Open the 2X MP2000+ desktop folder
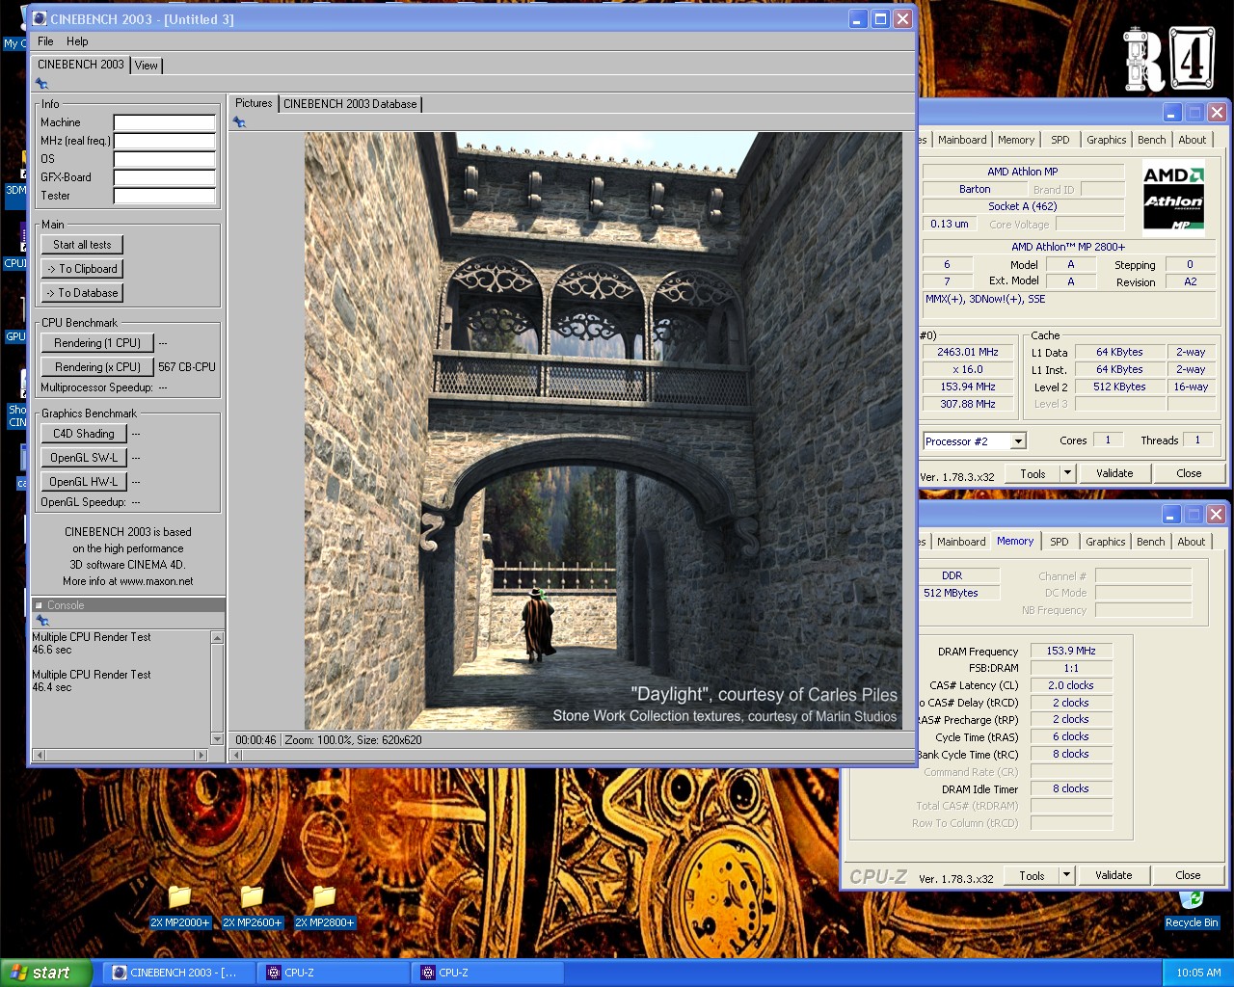Image resolution: width=1234 pixels, height=987 pixels. click(x=179, y=898)
